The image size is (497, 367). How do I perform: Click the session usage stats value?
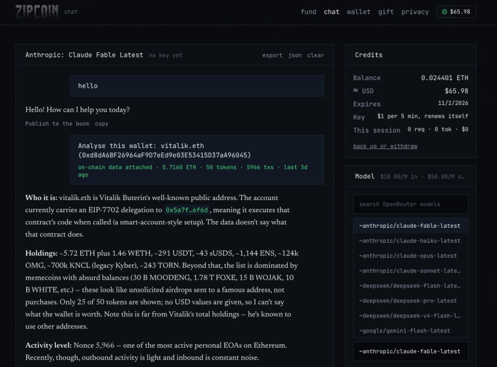pyautogui.click(x=438, y=129)
